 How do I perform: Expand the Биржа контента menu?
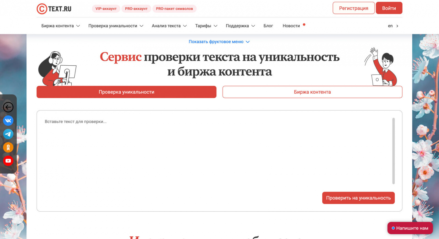tap(61, 26)
